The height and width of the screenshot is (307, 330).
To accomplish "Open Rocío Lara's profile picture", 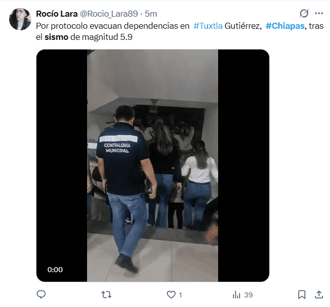I will (20, 19).
